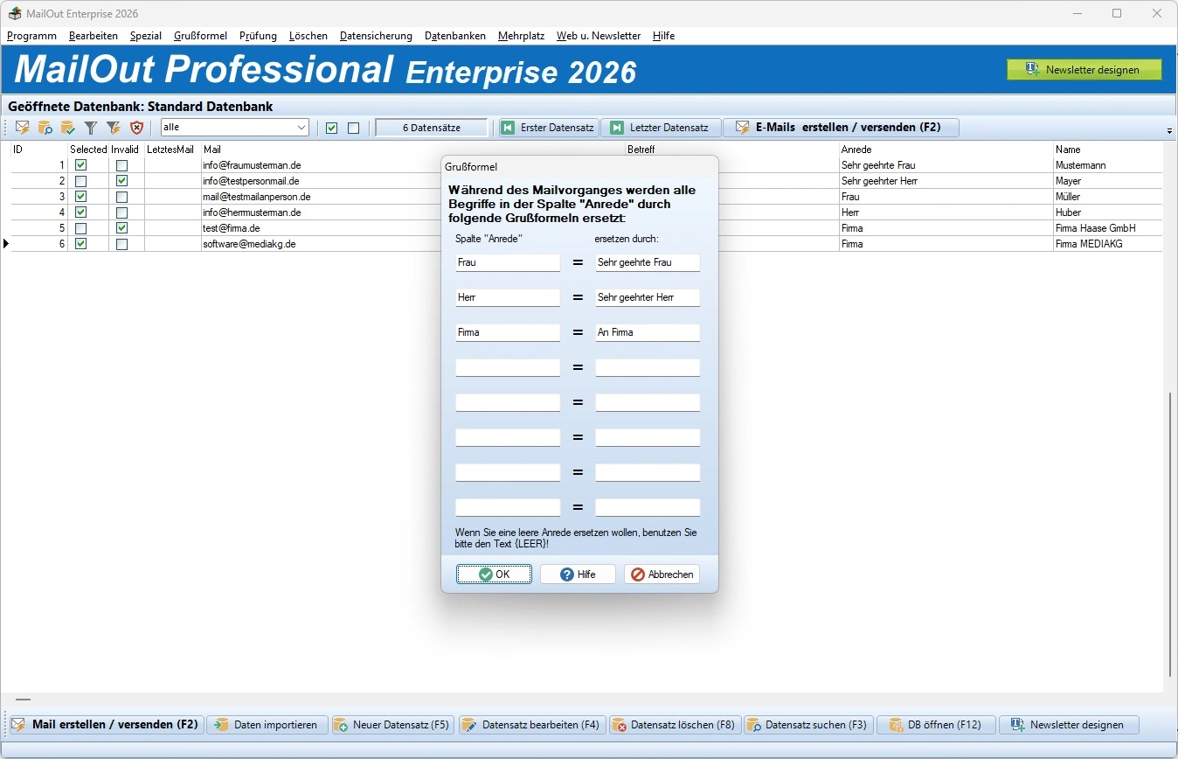Open the Datenbanken menu
Image resolution: width=1178 pixels, height=759 pixels.
pos(455,36)
